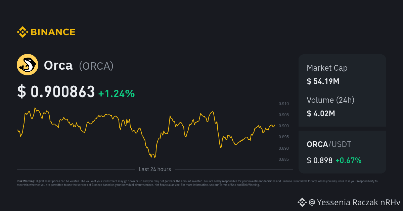Click the $ 4.02M volume value

click(321, 113)
